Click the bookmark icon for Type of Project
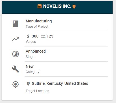This screenshot has width=116, height=103. [16, 24]
